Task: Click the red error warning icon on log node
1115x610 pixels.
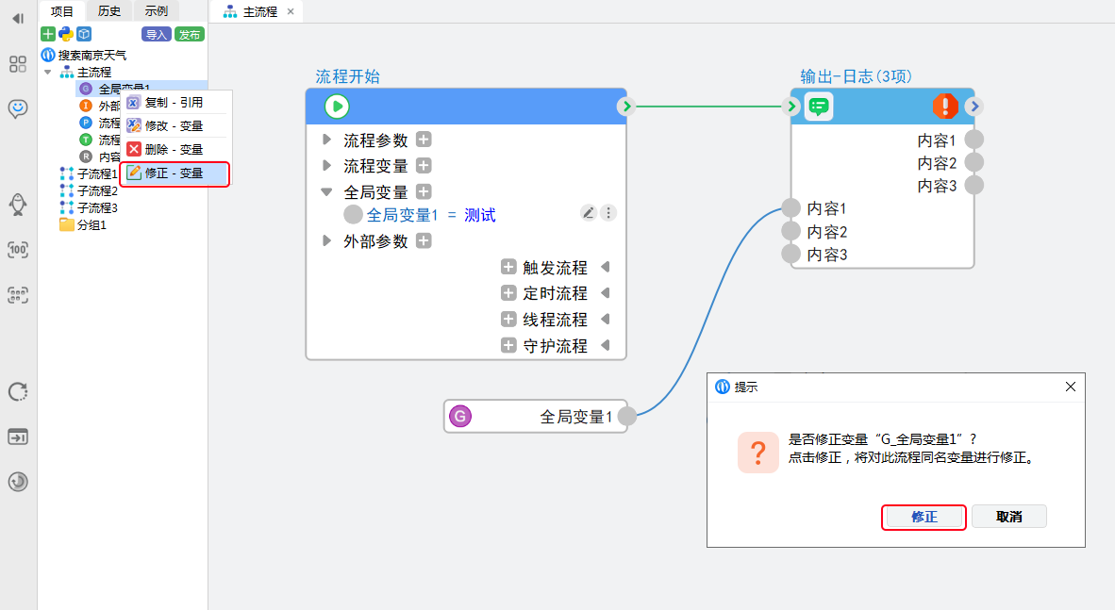Action: pyautogui.click(x=945, y=107)
